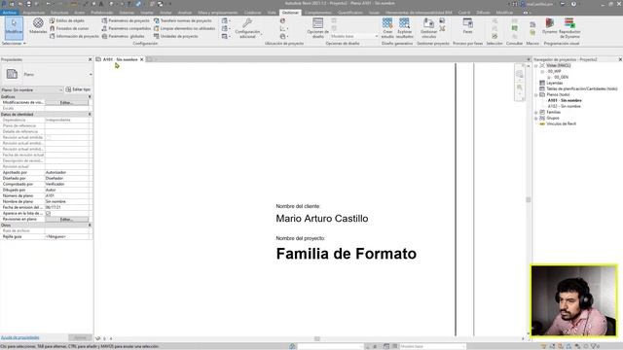Edit the Número de plano A101 field
Screen dimensions: 623x350
coord(67,196)
